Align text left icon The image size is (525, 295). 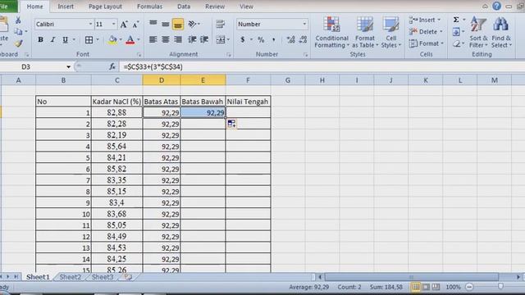click(x=153, y=40)
